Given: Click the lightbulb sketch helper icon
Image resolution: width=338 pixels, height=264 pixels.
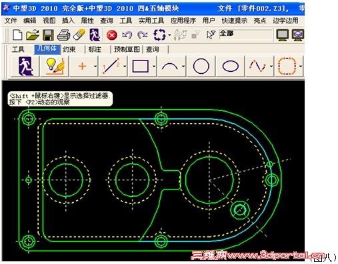Looking at the screenshot, I should pyautogui.click(x=55, y=66).
